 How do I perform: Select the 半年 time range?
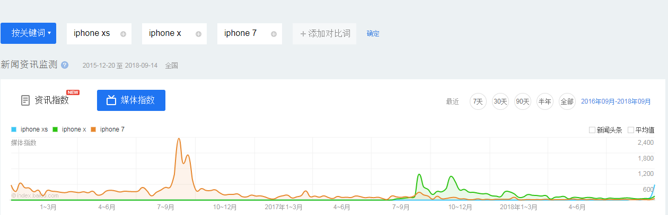coord(544,101)
